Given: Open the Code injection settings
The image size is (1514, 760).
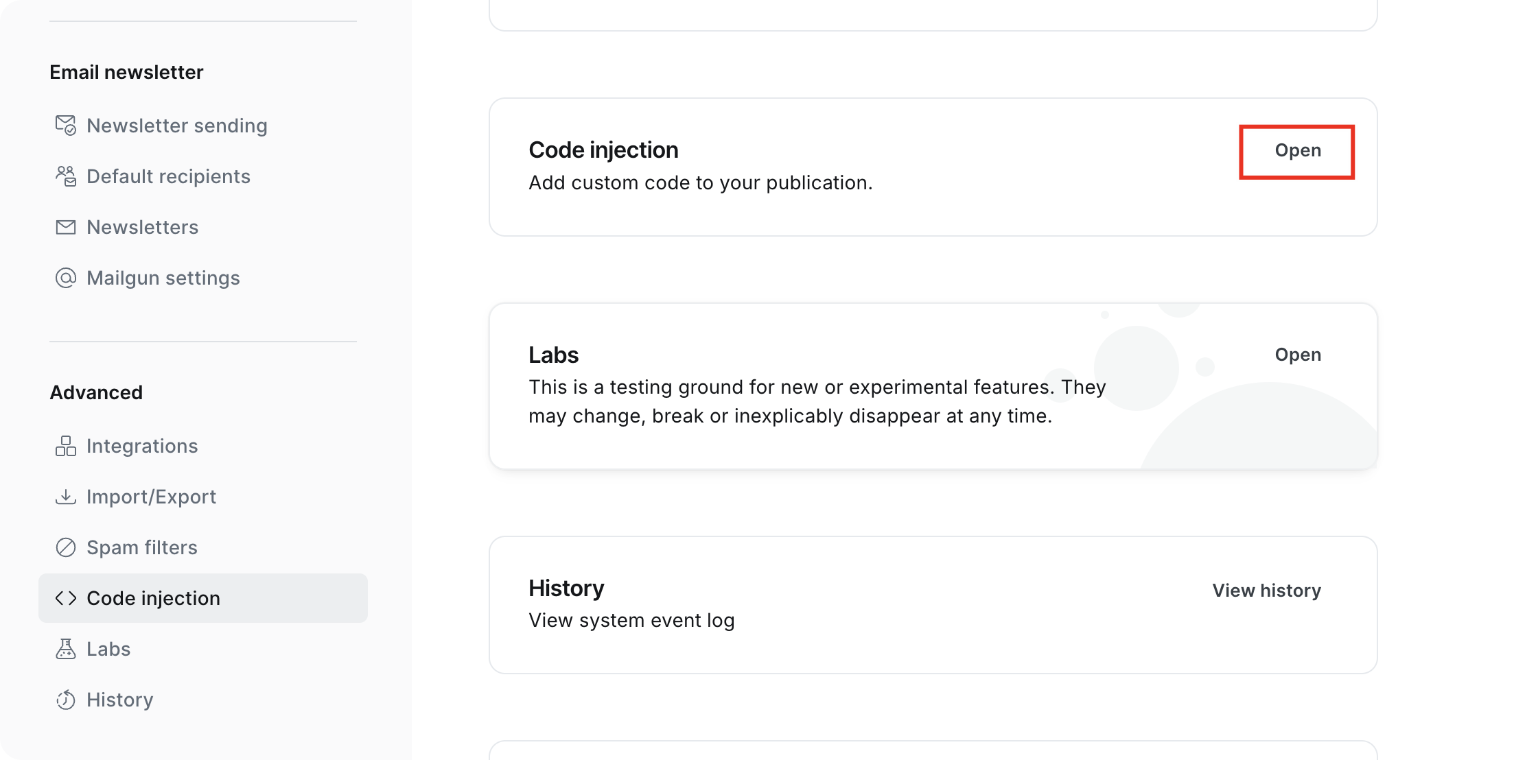Looking at the screenshot, I should 1297,151.
